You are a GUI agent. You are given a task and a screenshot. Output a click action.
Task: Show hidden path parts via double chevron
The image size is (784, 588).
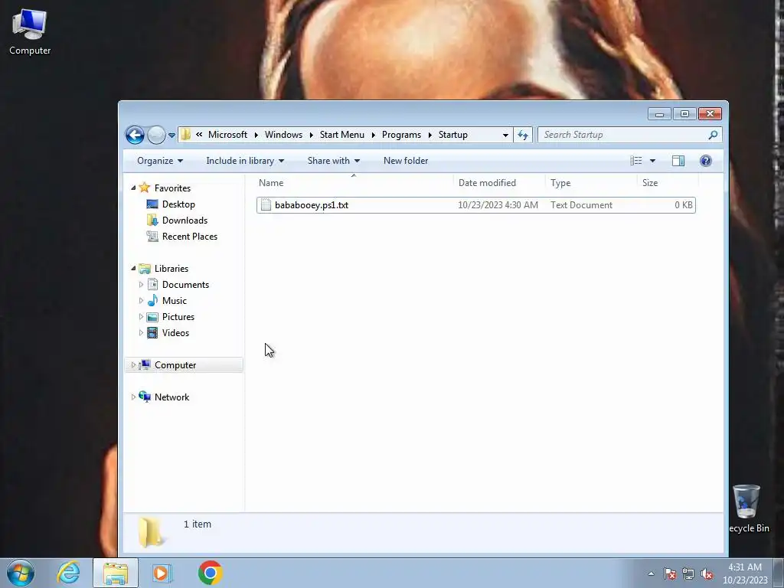point(200,135)
